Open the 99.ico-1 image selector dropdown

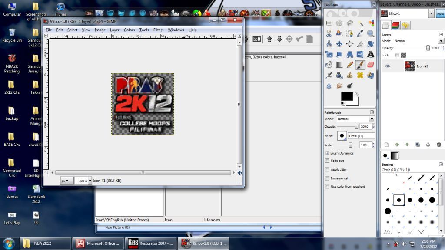click(432, 13)
